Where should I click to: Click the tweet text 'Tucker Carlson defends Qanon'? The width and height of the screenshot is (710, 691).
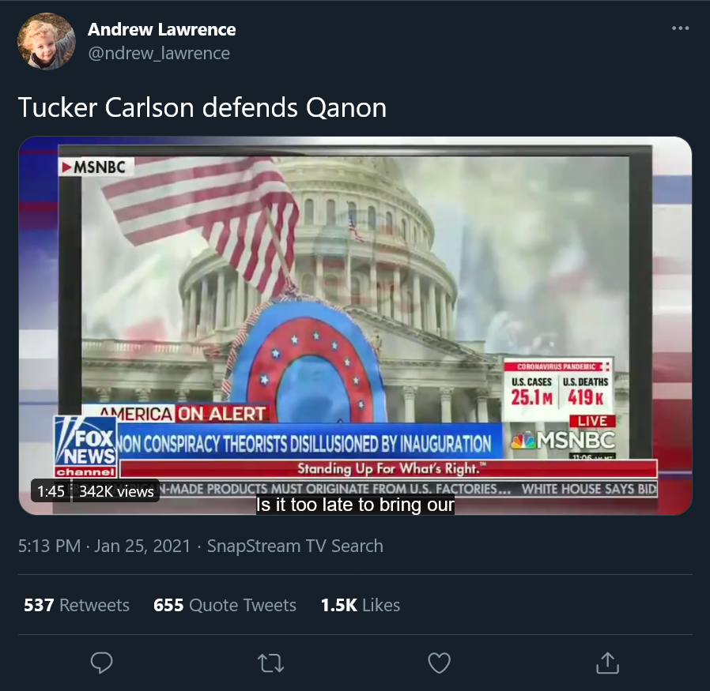pyautogui.click(x=202, y=107)
